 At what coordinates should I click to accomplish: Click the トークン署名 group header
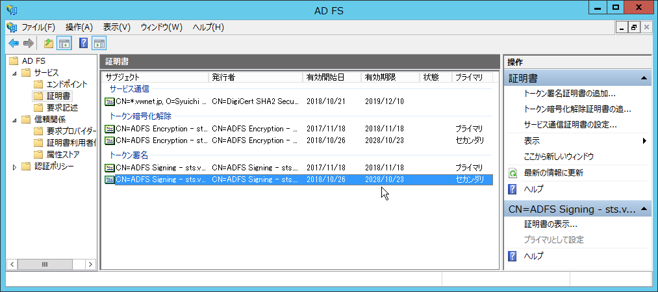click(129, 155)
